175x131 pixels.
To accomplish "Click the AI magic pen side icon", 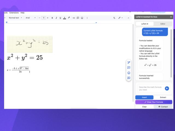I will tap(129, 62).
